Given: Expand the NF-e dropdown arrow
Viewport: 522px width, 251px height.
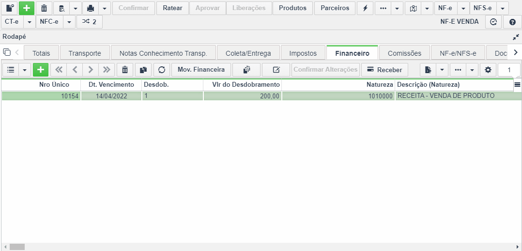Looking at the screenshot, I should [463, 8].
